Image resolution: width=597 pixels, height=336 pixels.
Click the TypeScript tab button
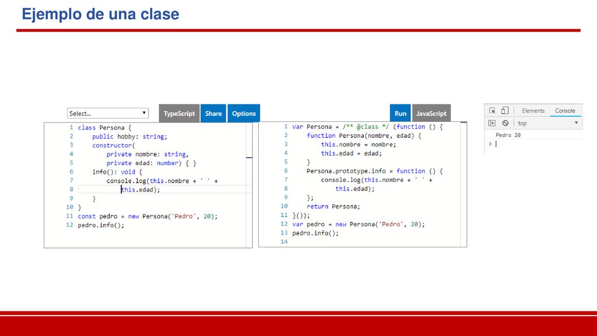pyautogui.click(x=179, y=114)
